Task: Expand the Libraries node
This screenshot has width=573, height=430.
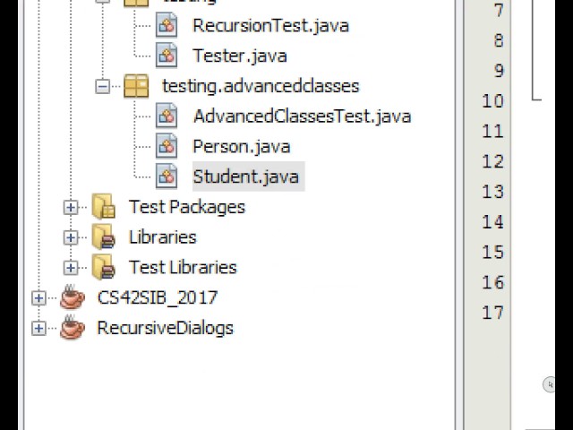Action: [71, 237]
